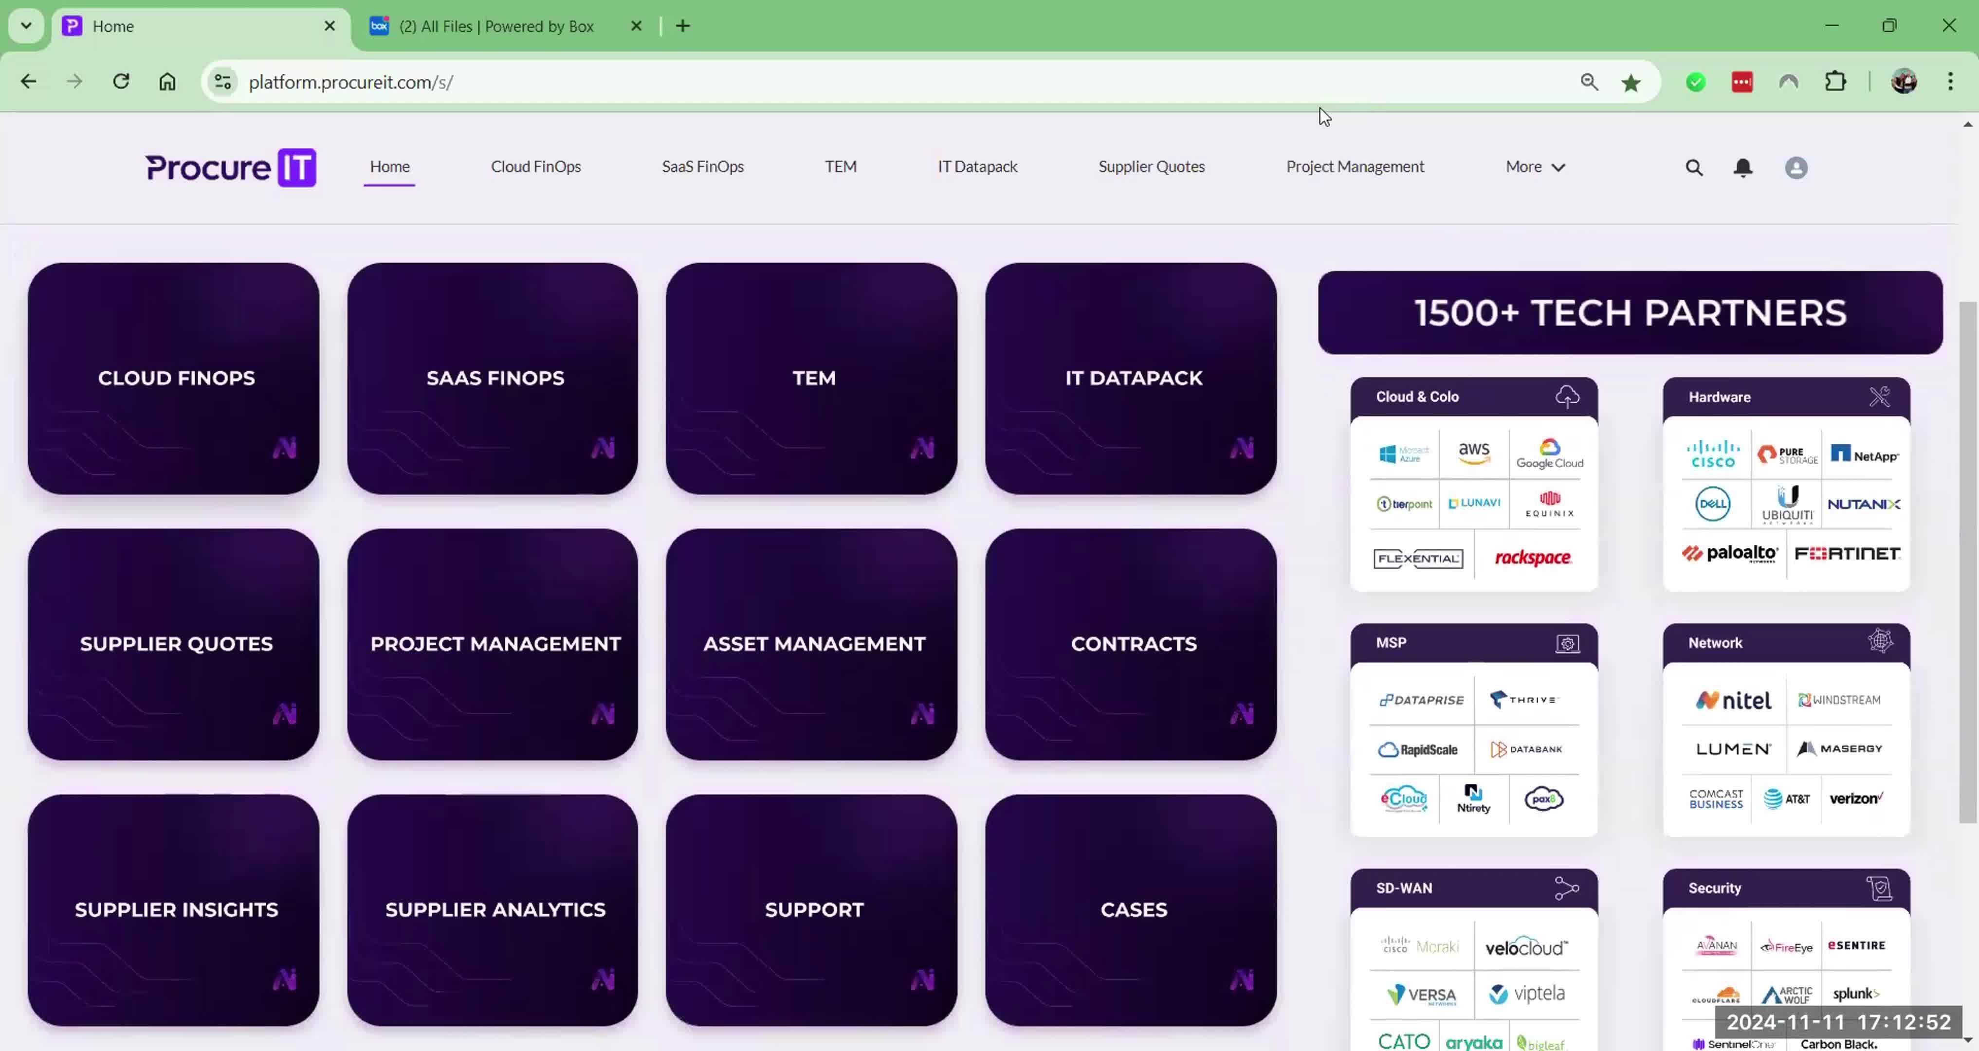
Task: Click the Google Cloud logo
Action: coord(1550,454)
